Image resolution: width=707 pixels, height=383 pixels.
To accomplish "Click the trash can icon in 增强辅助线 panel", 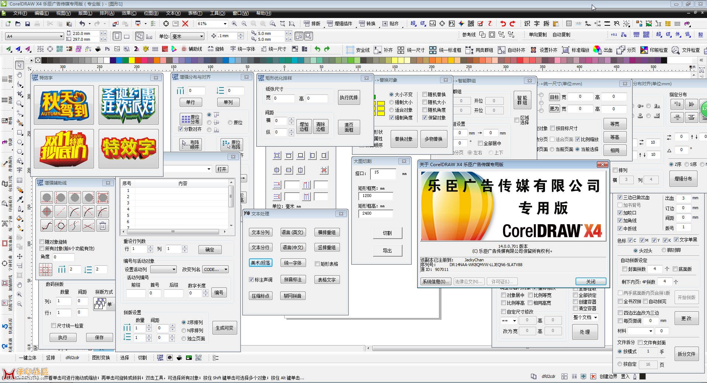I will [x=103, y=225].
